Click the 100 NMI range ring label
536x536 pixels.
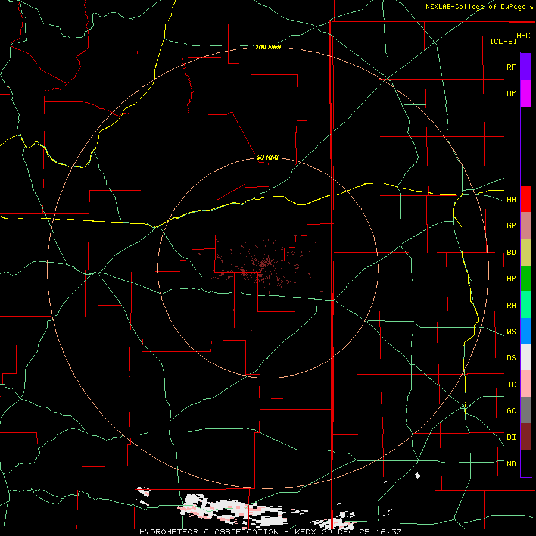coord(269,47)
